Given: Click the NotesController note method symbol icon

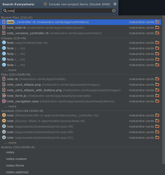Looking at the screenshot, I should coord(4,115).
